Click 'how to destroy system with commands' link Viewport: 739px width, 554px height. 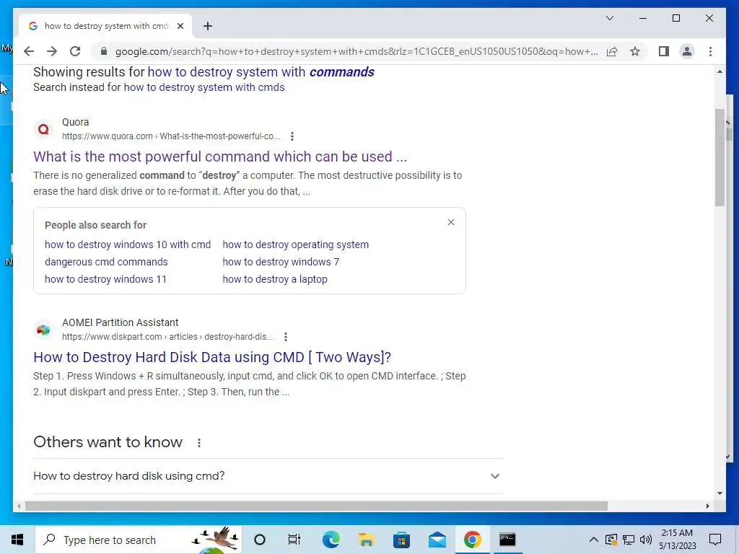[x=261, y=72]
